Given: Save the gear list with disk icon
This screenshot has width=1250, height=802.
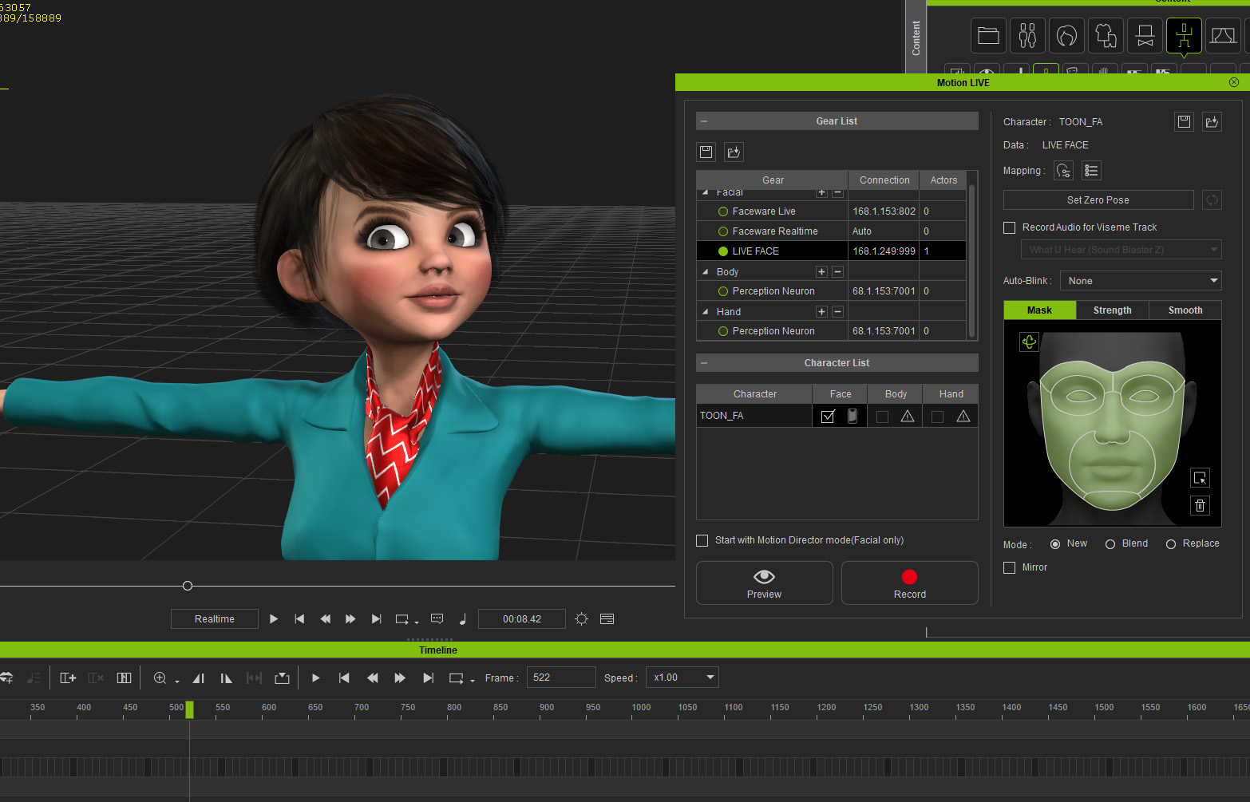Looking at the screenshot, I should [706, 152].
